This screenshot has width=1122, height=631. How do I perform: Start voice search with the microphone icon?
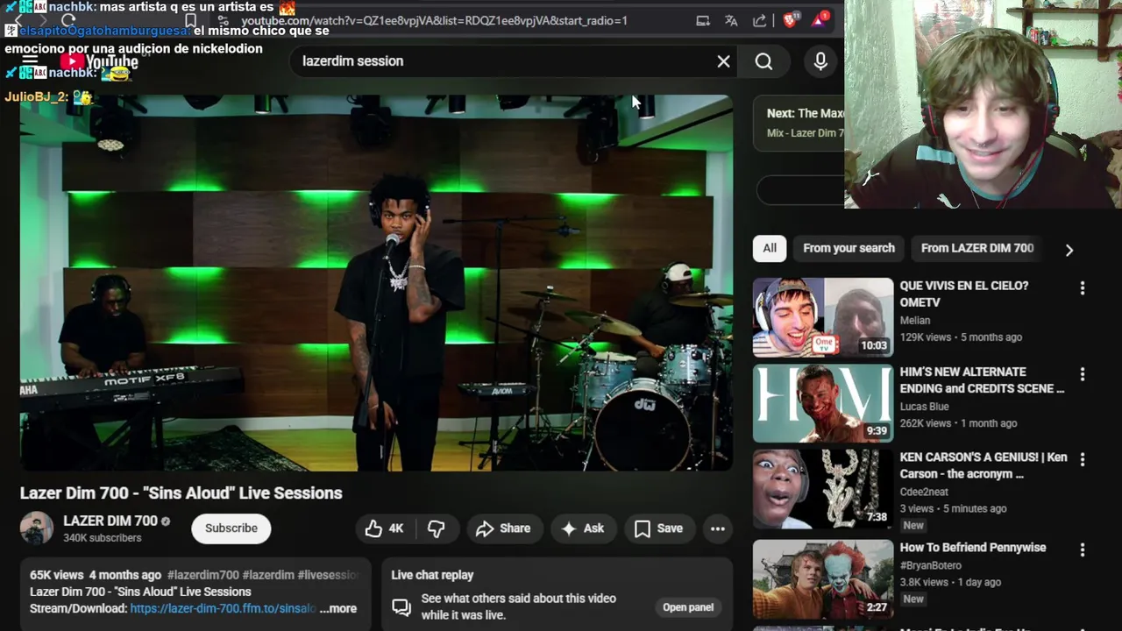tap(820, 61)
